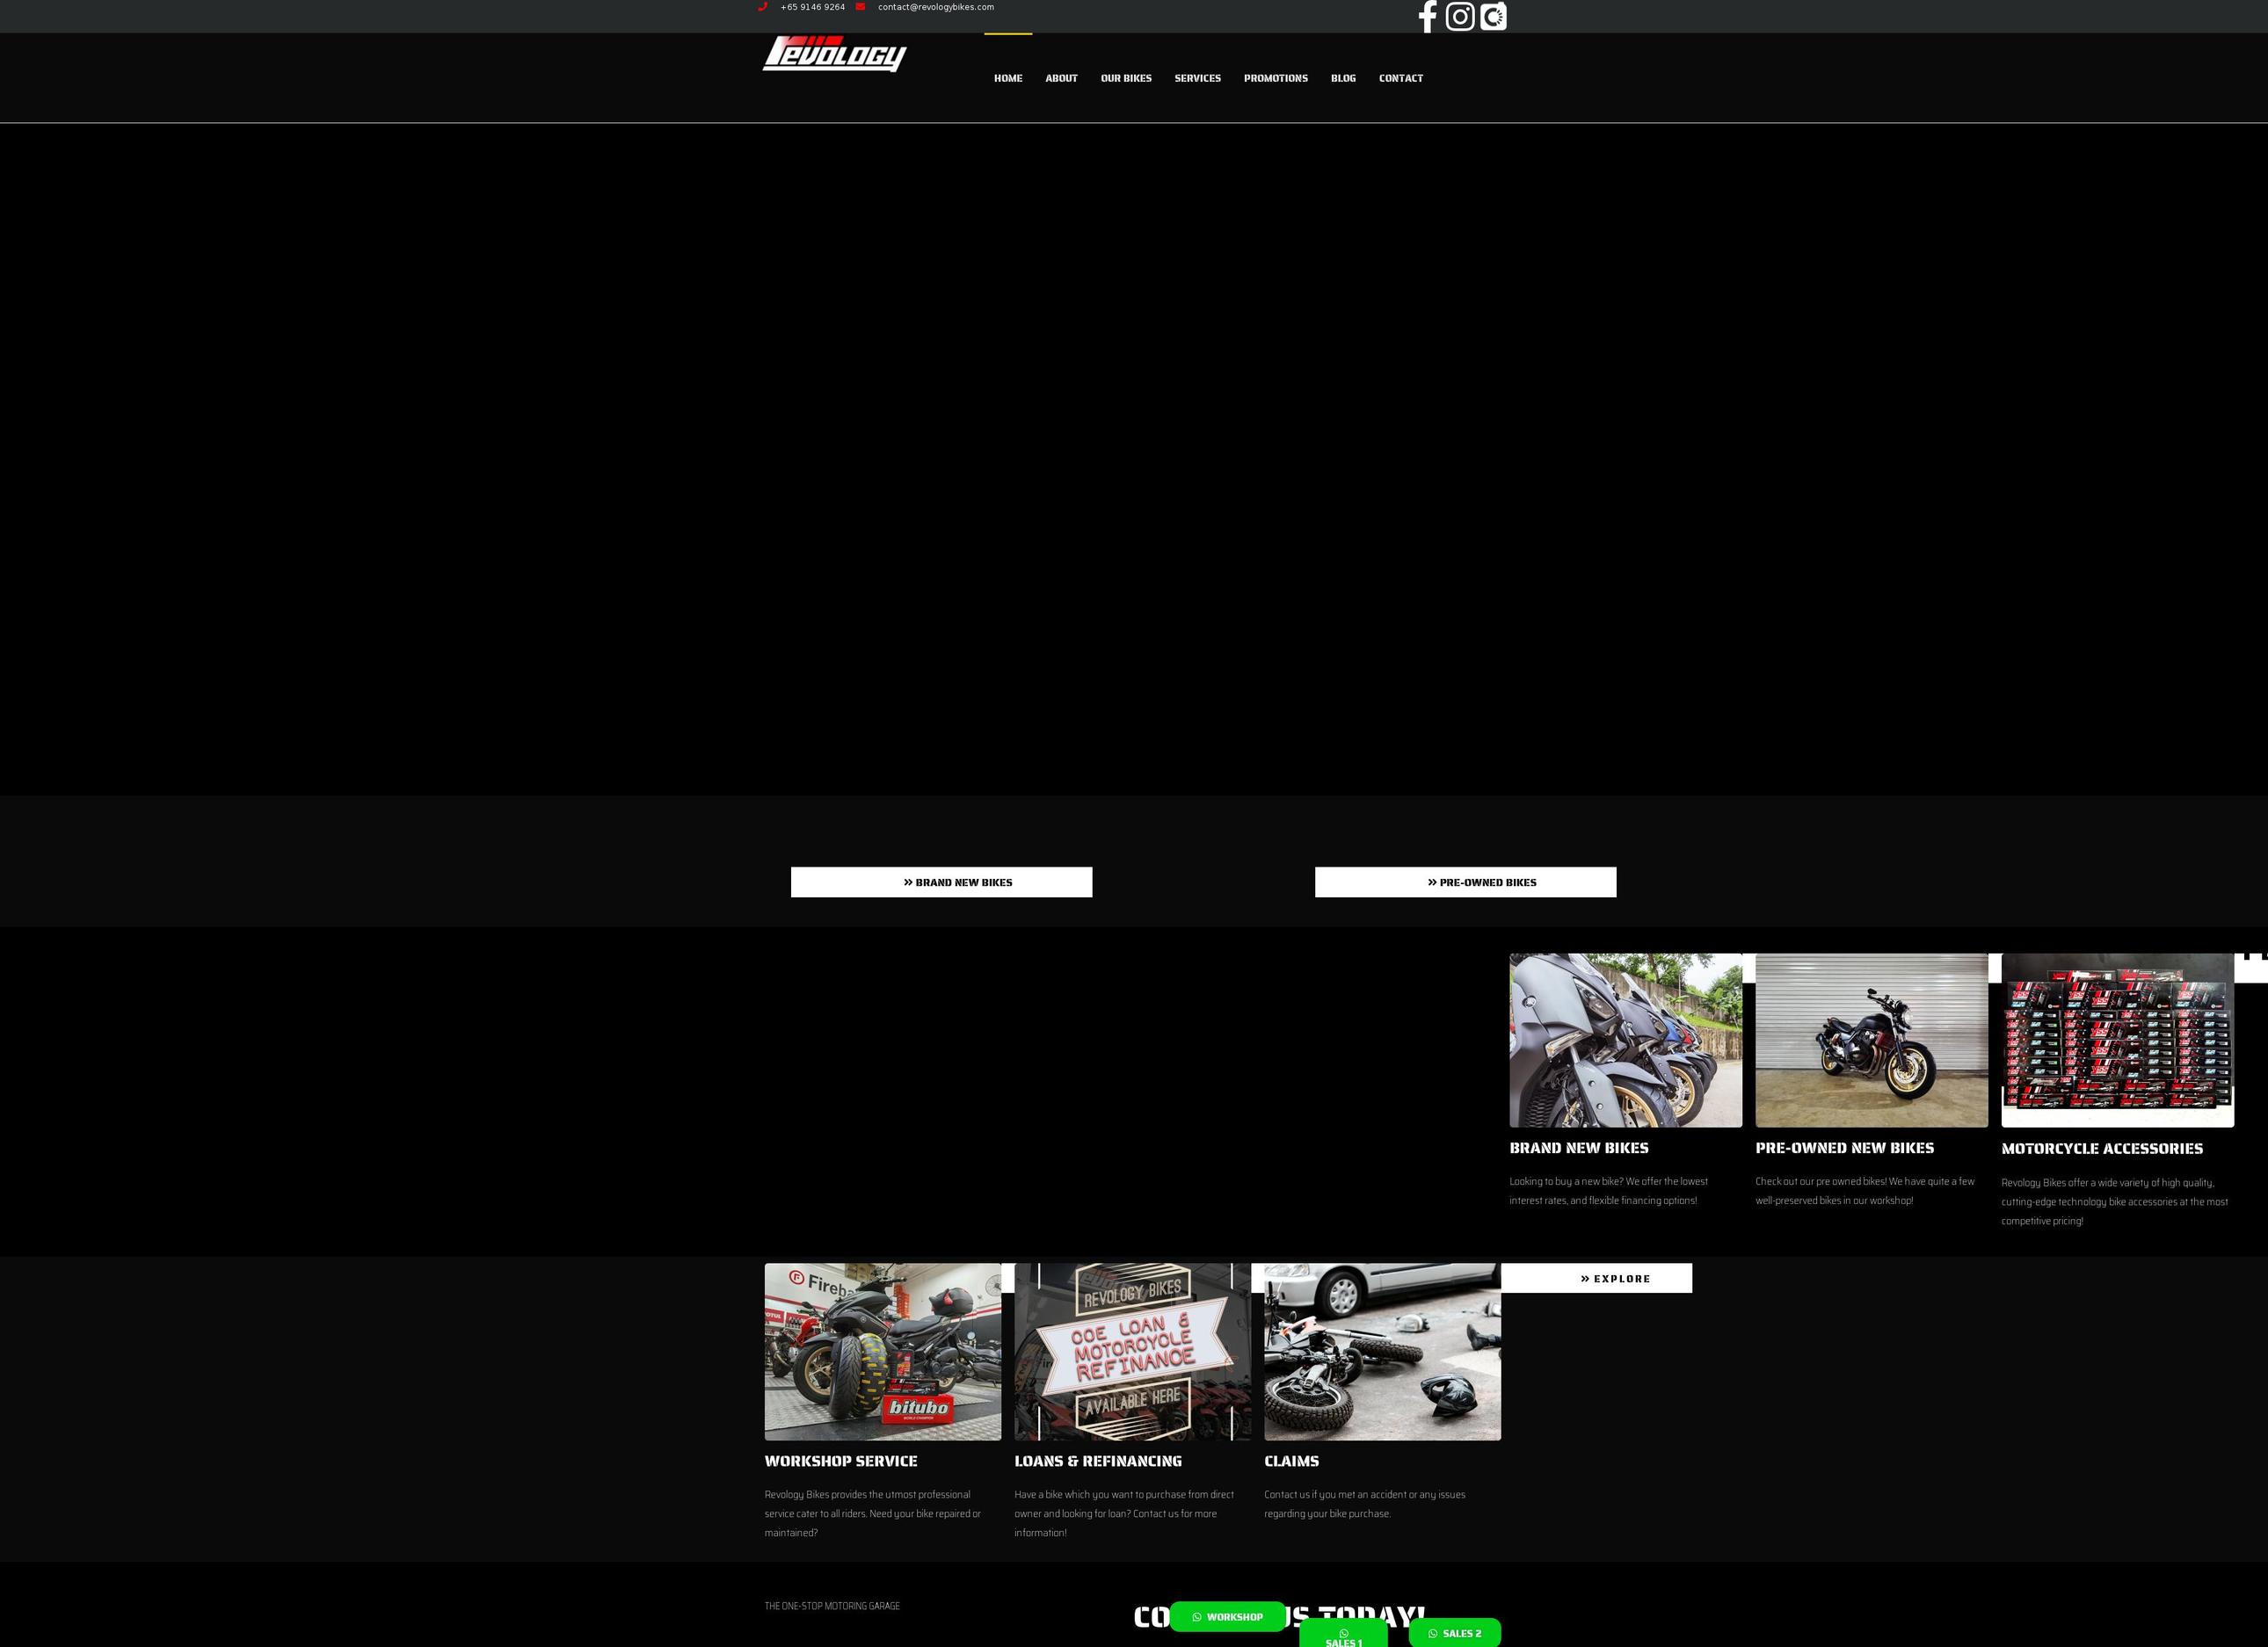The width and height of the screenshot is (2268, 1647).
Task: Click the Workshop Service heading
Action: click(x=840, y=1461)
